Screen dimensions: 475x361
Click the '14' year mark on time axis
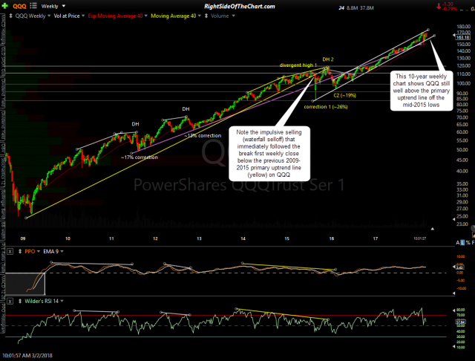tap(243, 238)
